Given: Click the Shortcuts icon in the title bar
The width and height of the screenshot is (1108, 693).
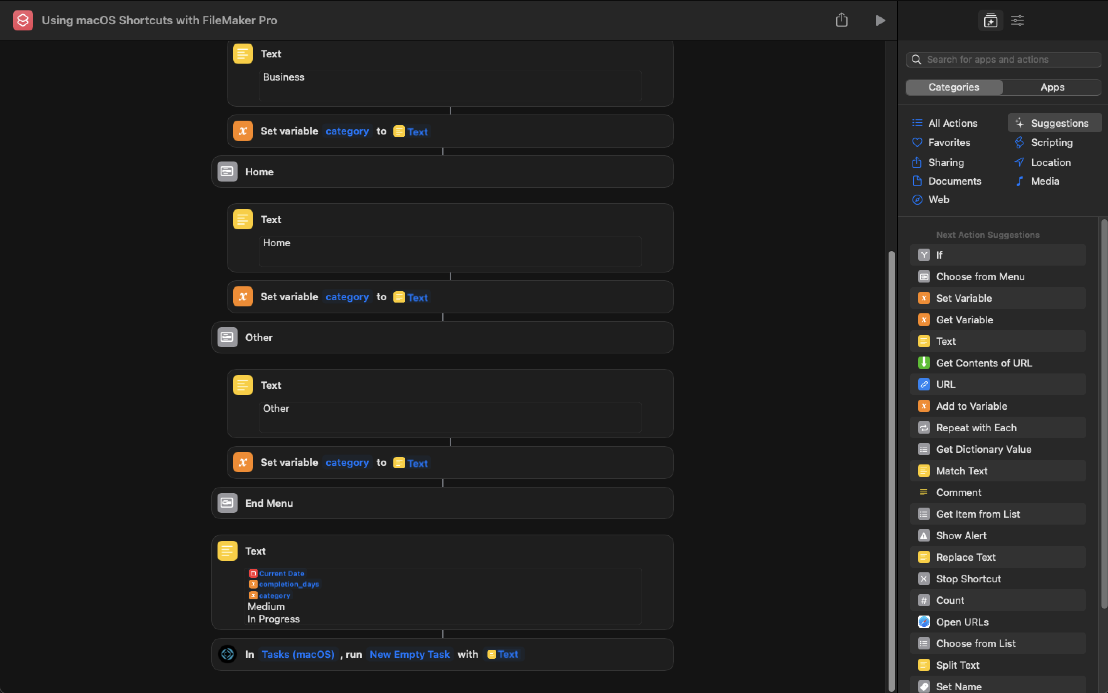Looking at the screenshot, I should [22, 20].
